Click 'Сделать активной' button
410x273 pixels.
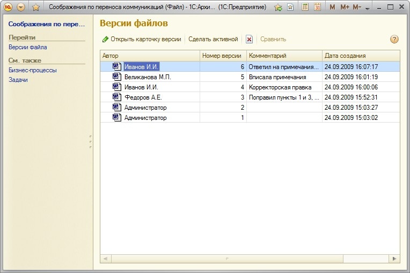(213, 39)
